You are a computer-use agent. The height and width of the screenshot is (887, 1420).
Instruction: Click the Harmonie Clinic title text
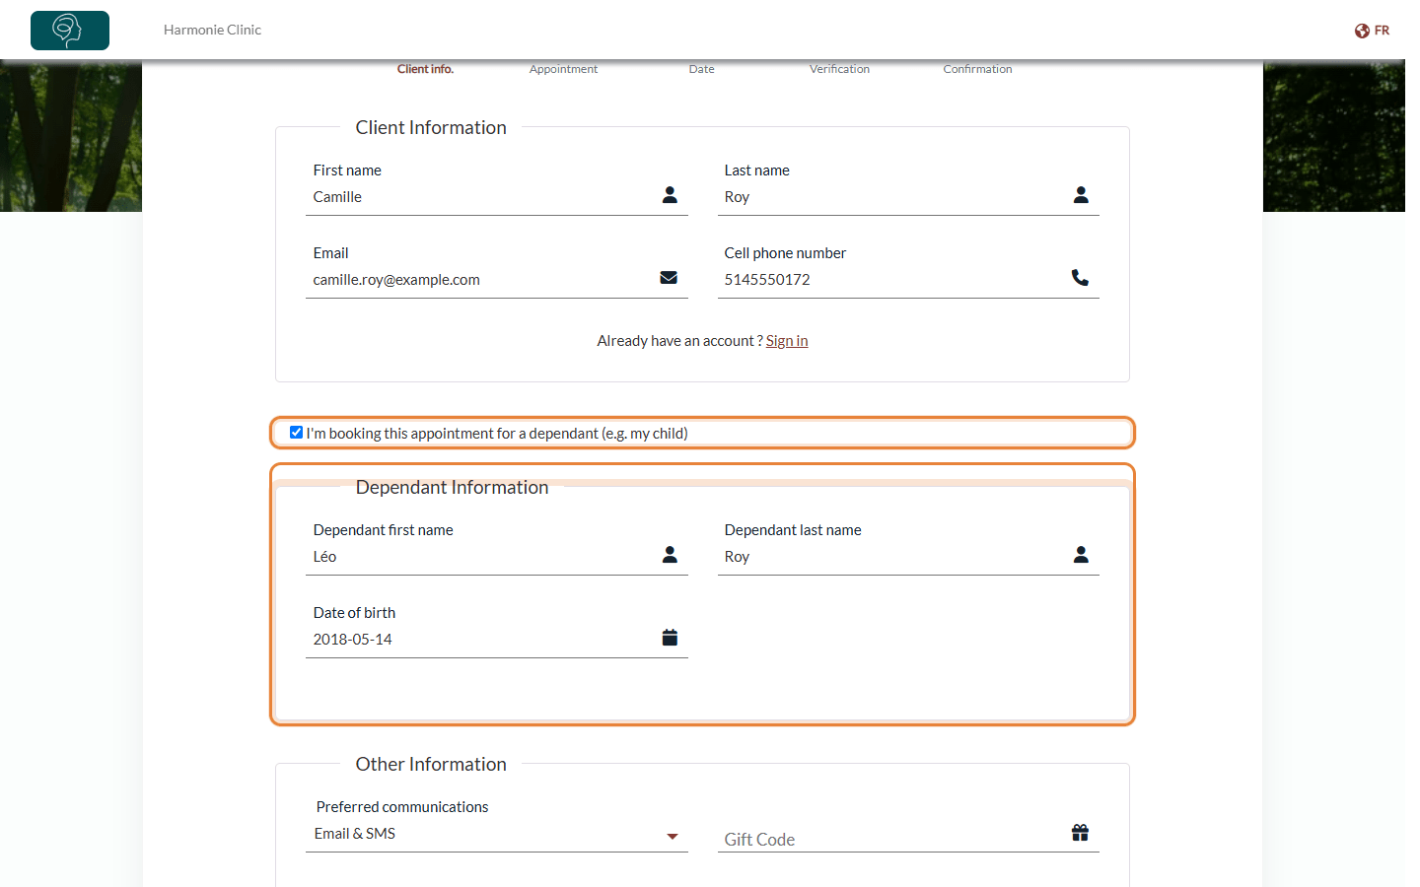coord(212,30)
